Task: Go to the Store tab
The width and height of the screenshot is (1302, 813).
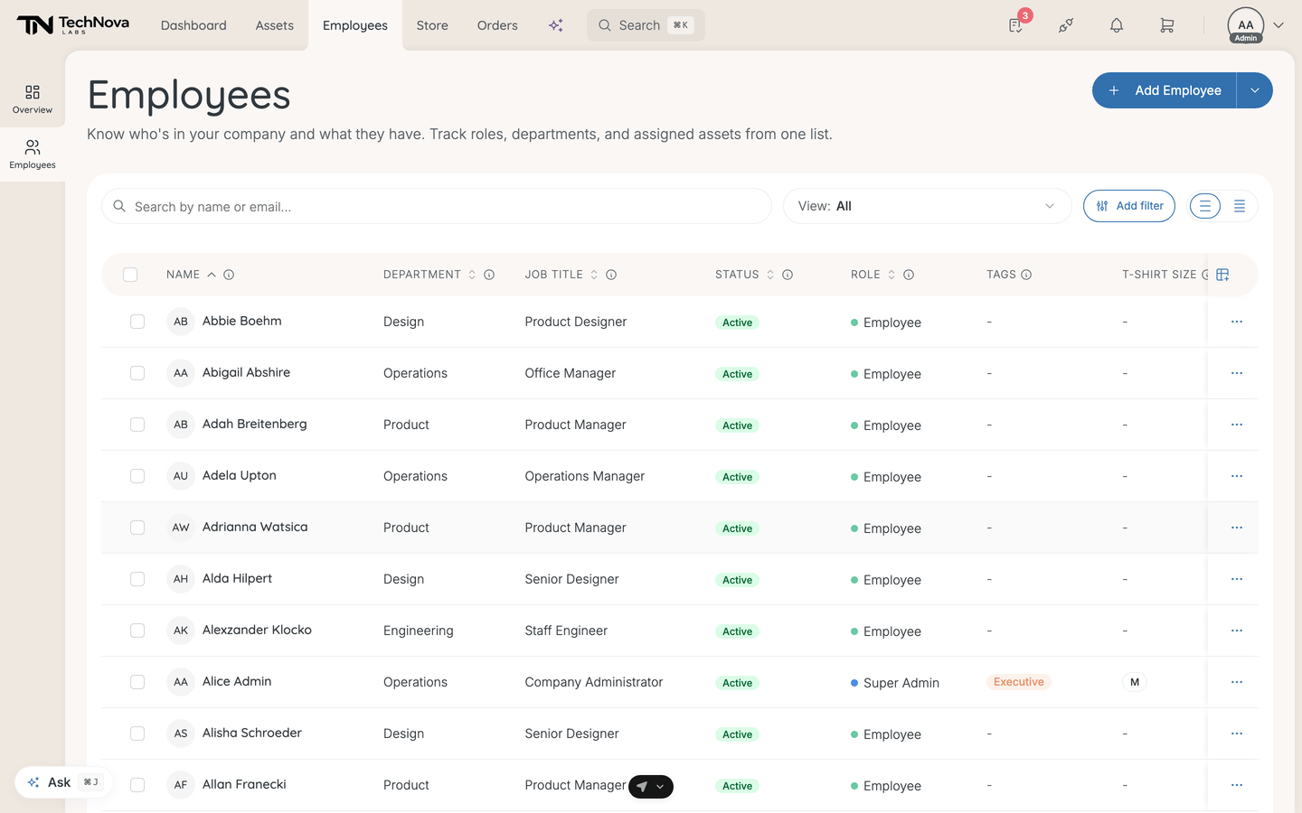Action: [x=432, y=25]
